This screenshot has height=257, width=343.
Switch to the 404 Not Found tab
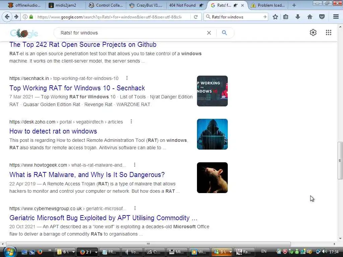pyautogui.click(x=186, y=5)
